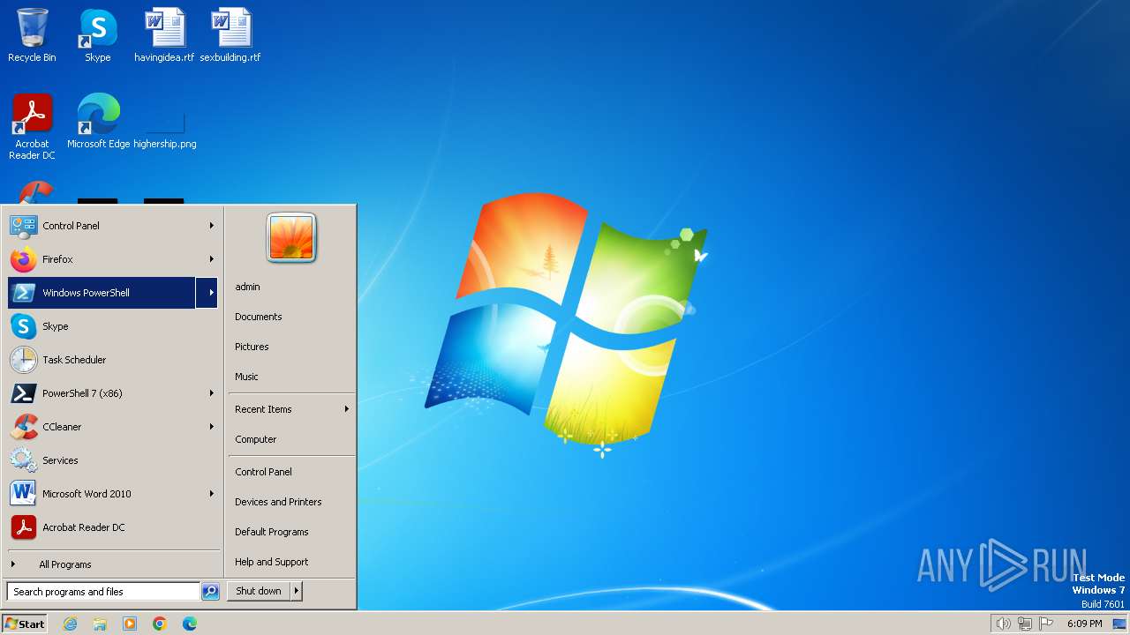Click the Microsoft Word 2010 icon
This screenshot has height=635, width=1130.
pyautogui.click(x=23, y=494)
